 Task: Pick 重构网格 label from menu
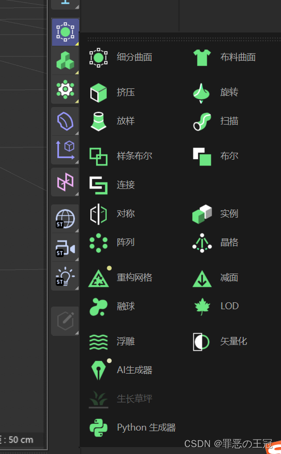point(134,278)
